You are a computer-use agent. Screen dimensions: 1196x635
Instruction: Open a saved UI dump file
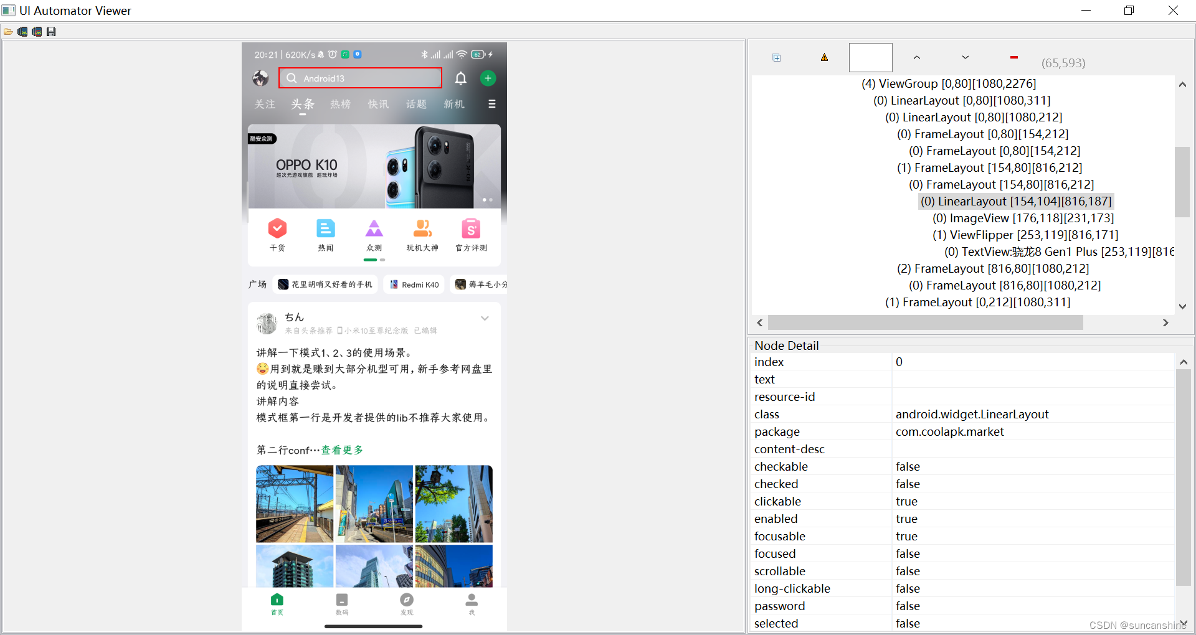tap(8, 31)
